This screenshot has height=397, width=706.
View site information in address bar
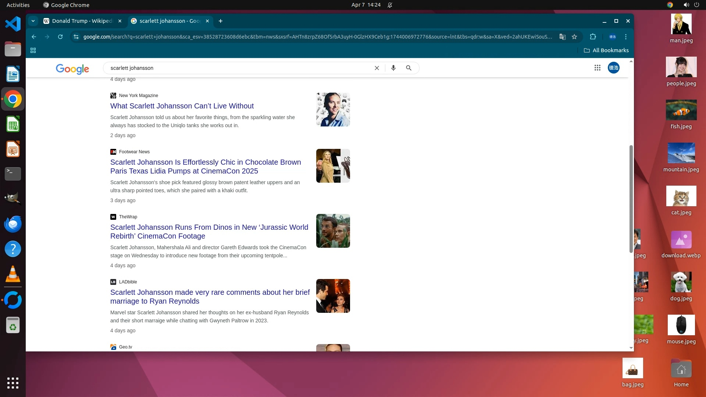click(76, 37)
